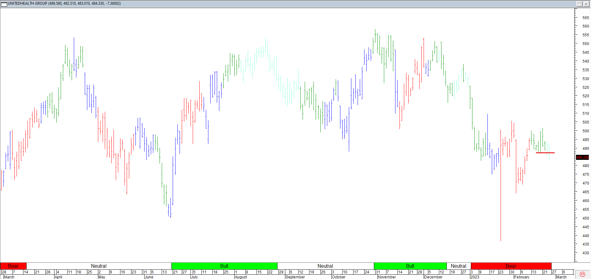Click the 450 price axis label

[x=586, y=218]
